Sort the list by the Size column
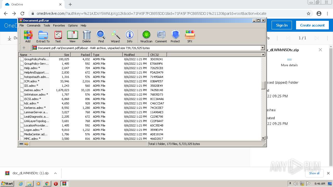Viewport: 333px width, 187px height. pos(60,55)
